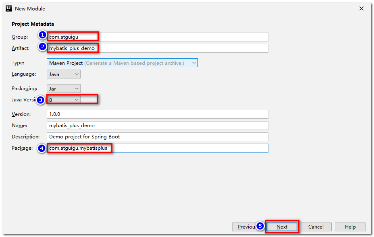Click the blue number 1 annotation marker
Screen dimensions: 374x237
(x=43, y=36)
